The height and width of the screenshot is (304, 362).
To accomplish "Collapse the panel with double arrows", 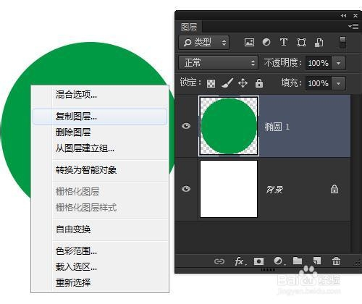I will pyautogui.click(x=343, y=16).
